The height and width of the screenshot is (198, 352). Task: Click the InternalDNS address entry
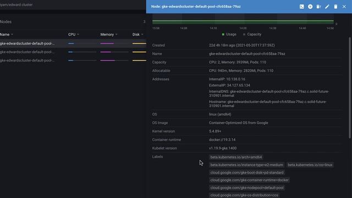click(x=269, y=94)
